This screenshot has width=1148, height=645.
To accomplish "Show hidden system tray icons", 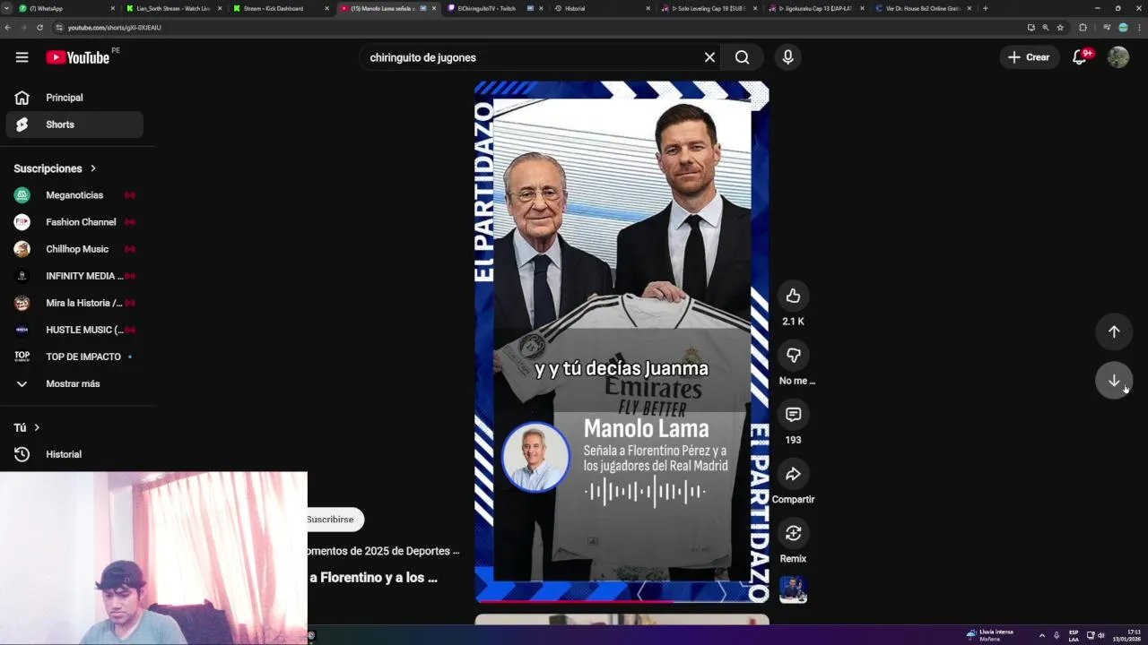I will (1041, 635).
